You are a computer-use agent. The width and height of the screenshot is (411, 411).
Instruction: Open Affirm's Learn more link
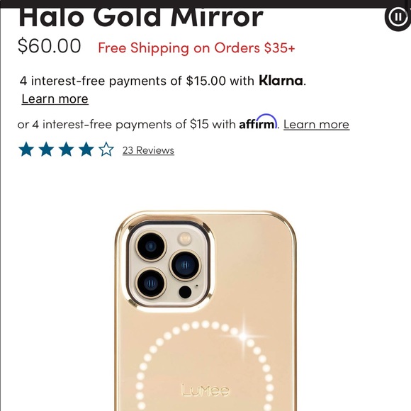pos(316,124)
